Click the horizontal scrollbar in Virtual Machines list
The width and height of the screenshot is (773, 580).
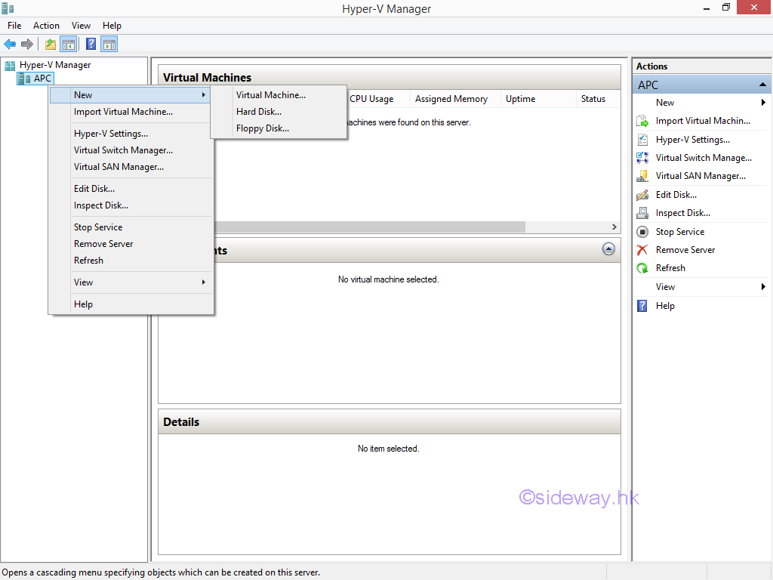(x=370, y=227)
